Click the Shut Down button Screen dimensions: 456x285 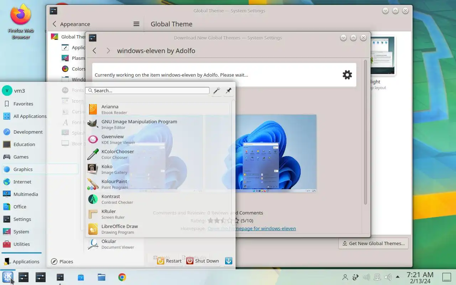[x=203, y=261]
